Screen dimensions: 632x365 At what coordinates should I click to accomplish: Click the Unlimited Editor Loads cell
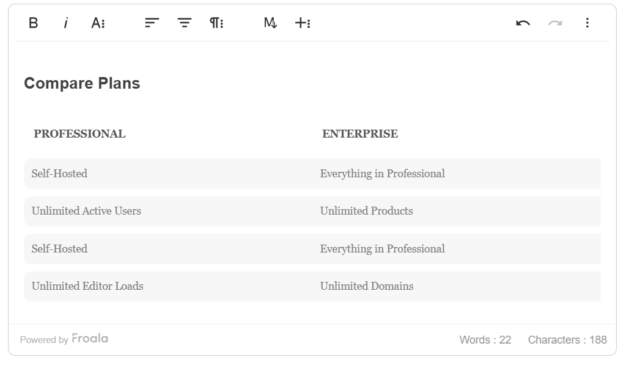[x=87, y=286]
